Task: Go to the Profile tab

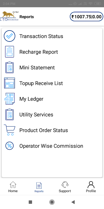Action: pyautogui.click(x=91, y=187)
